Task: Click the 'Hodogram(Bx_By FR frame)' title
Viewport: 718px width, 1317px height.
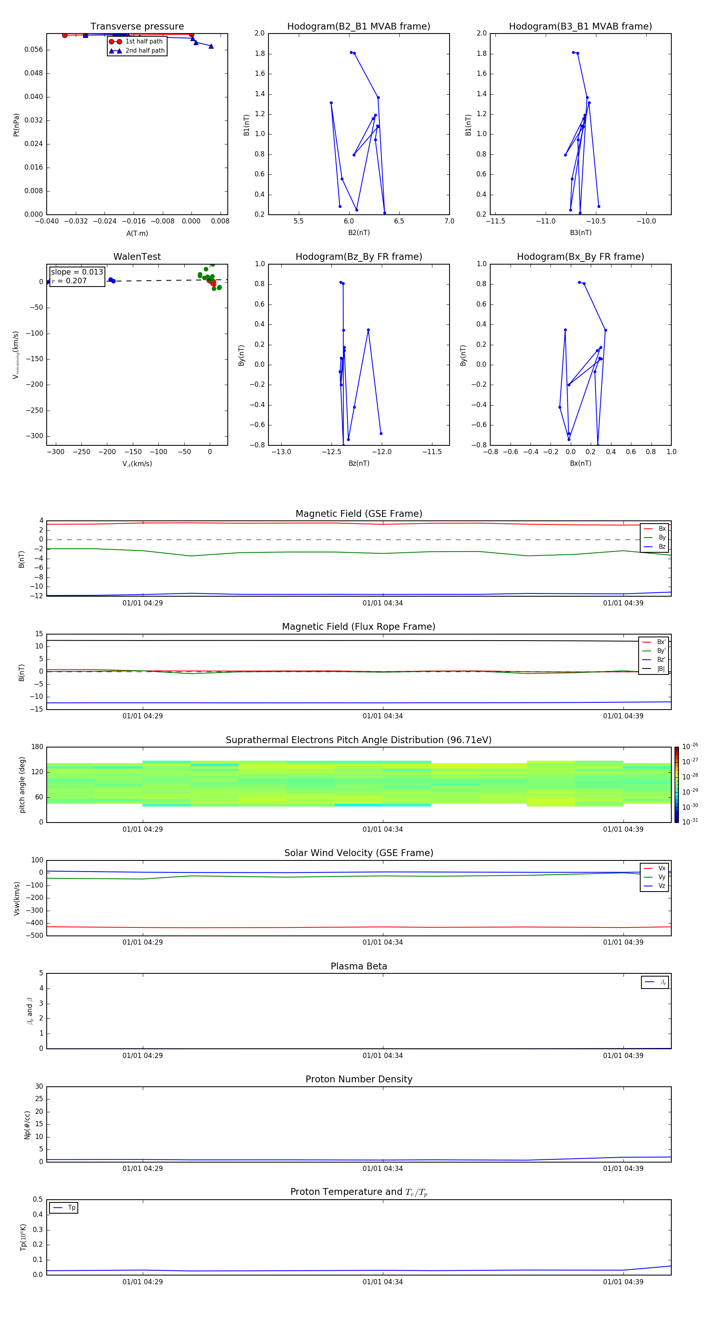Action: [x=580, y=257]
